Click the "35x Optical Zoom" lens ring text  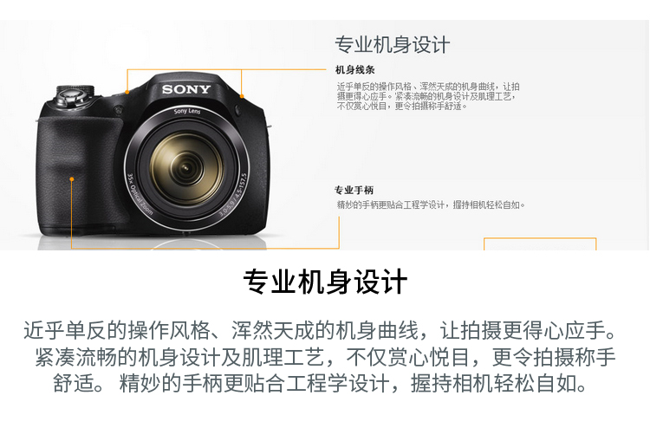pyautogui.click(x=140, y=195)
